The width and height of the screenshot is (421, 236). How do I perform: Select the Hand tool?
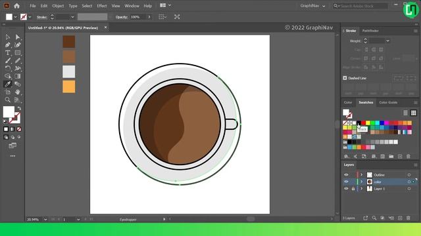(18, 92)
